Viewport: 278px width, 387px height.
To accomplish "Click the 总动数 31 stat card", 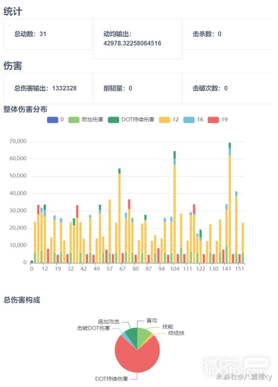I will click(x=48, y=34).
